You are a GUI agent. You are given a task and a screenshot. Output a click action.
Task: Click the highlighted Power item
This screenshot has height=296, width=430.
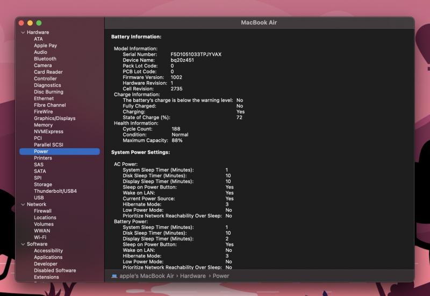tap(60, 151)
